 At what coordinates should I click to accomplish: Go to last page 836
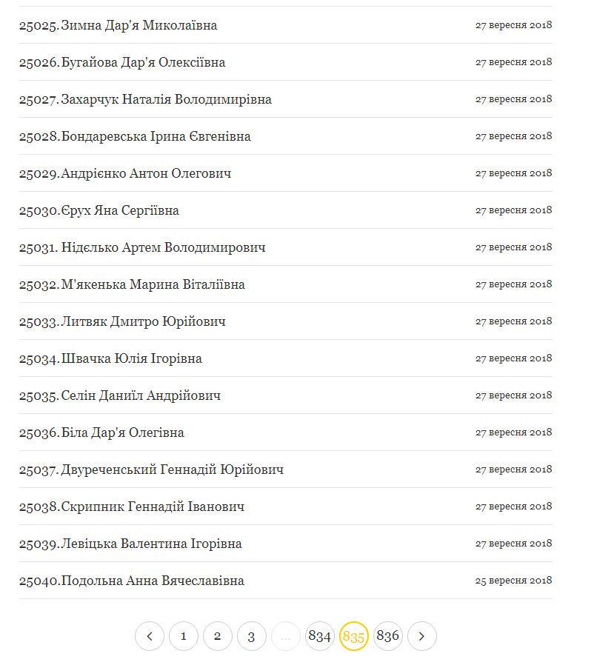coord(388,636)
